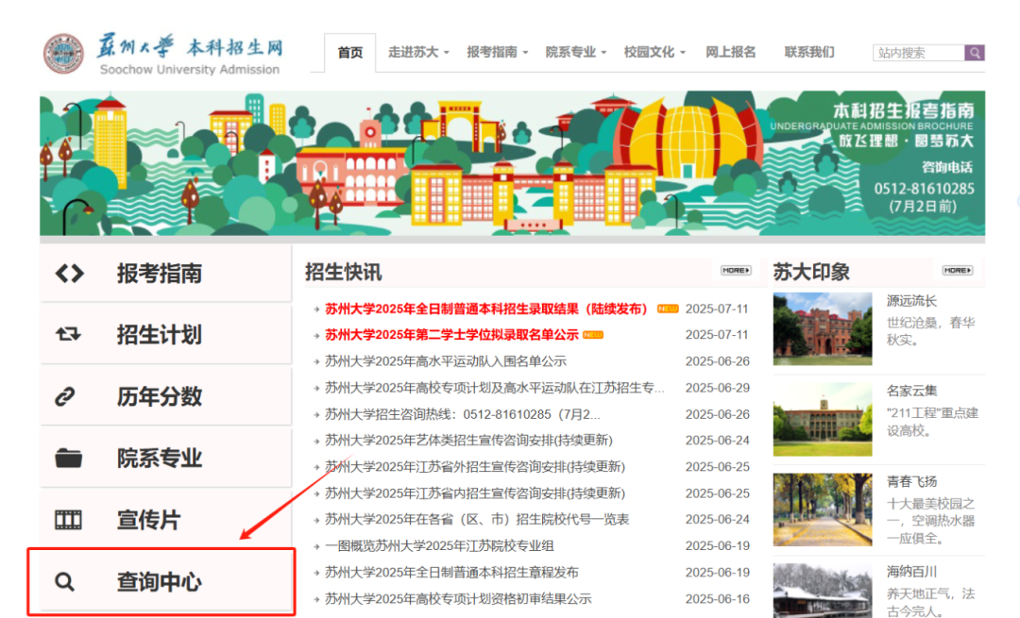
Task: Open the 招生咨询热线 0512-81610285 news link
Action: [463, 414]
